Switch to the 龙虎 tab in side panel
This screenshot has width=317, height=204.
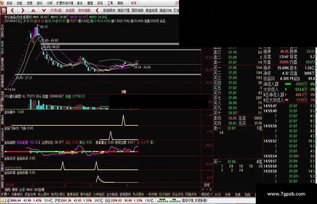pos(238,194)
